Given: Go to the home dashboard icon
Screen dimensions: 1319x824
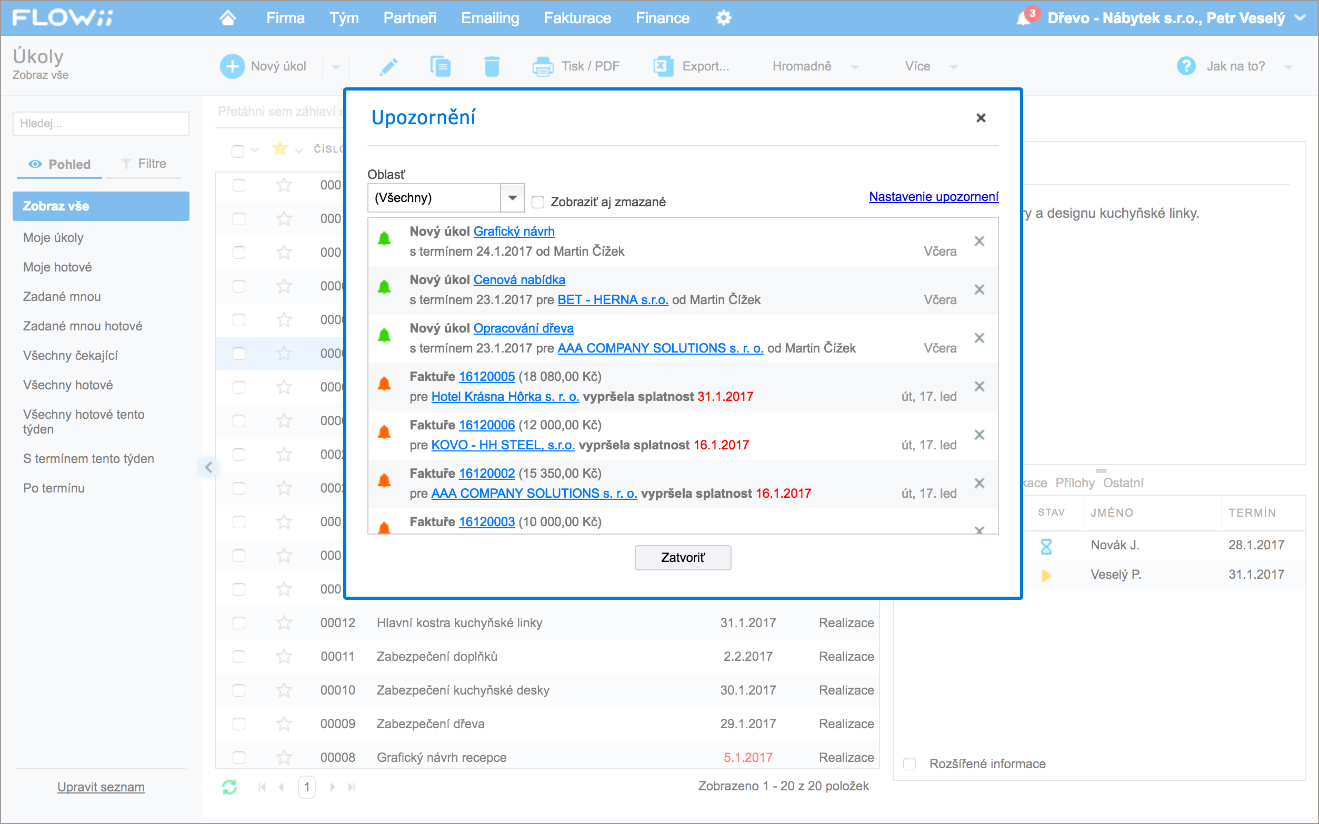Looking at the screenshot, I should [228, 18].
